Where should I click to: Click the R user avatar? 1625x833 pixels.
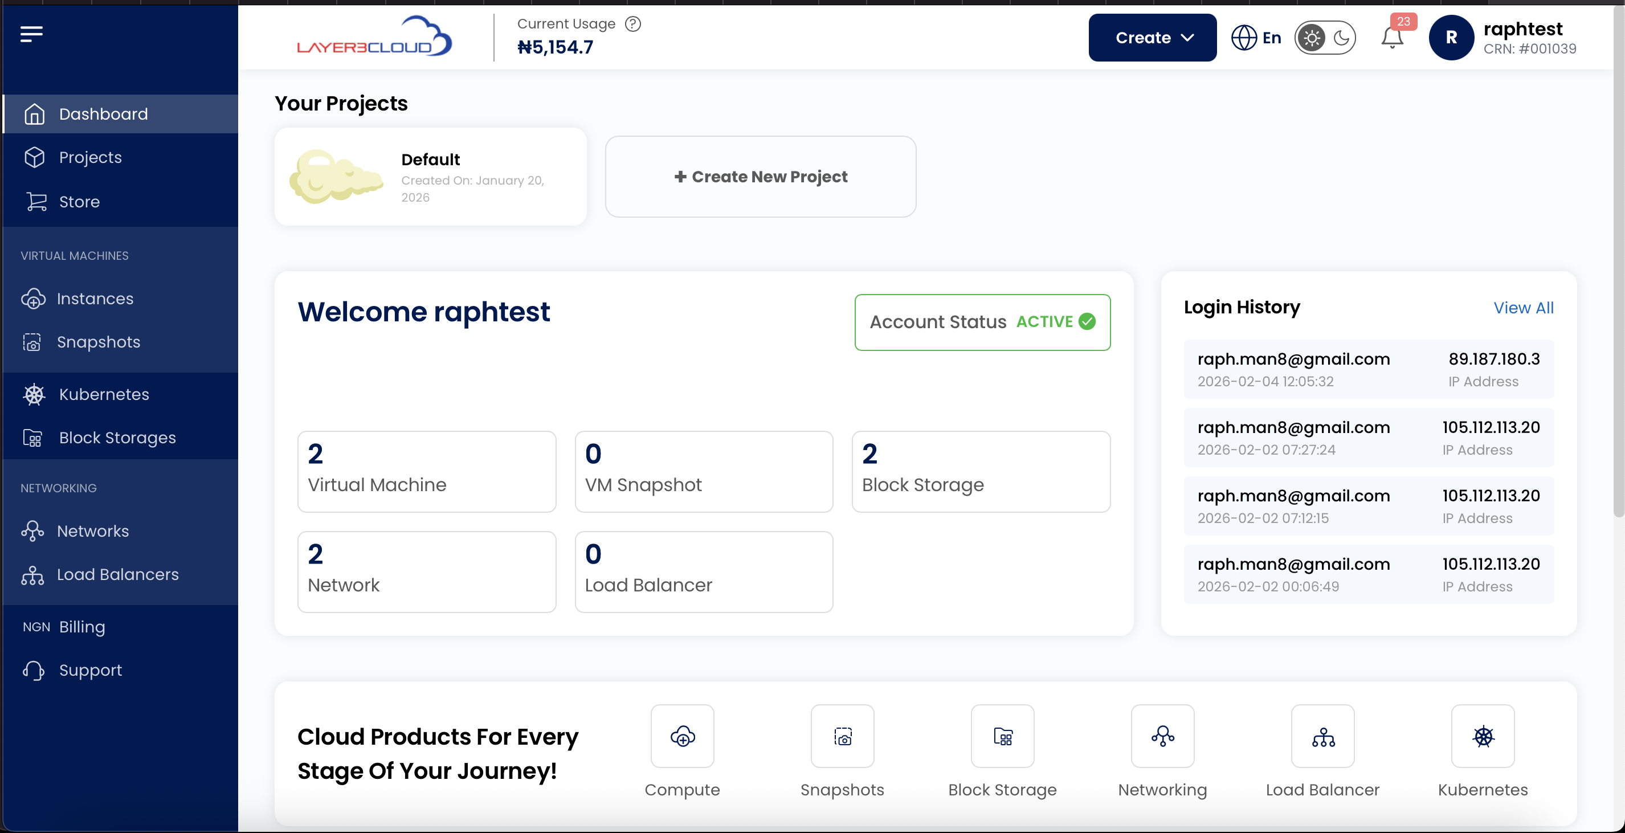pos(1451,38)
